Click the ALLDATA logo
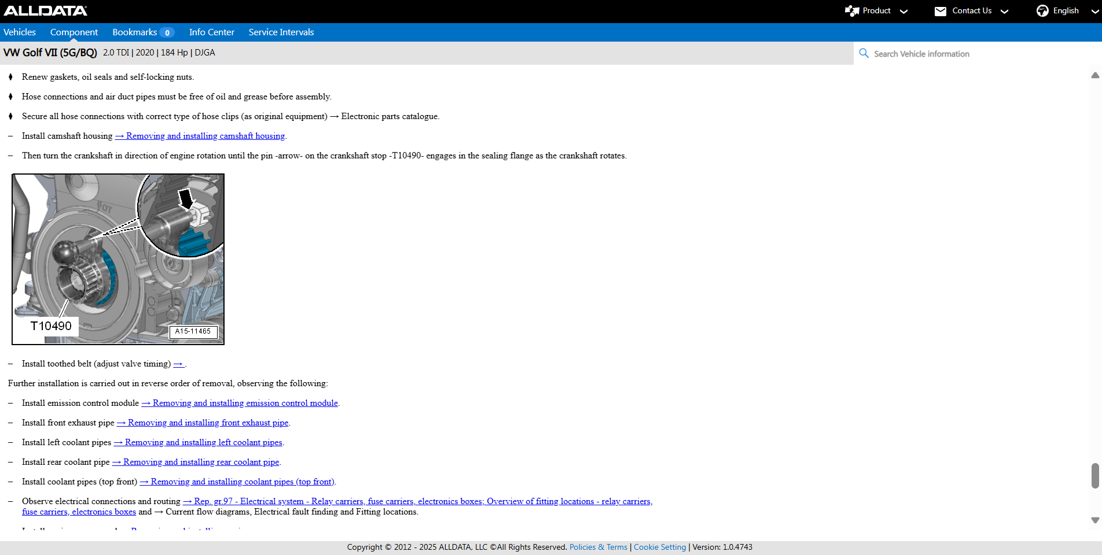 pyautogui.click(x=45, y=10)
